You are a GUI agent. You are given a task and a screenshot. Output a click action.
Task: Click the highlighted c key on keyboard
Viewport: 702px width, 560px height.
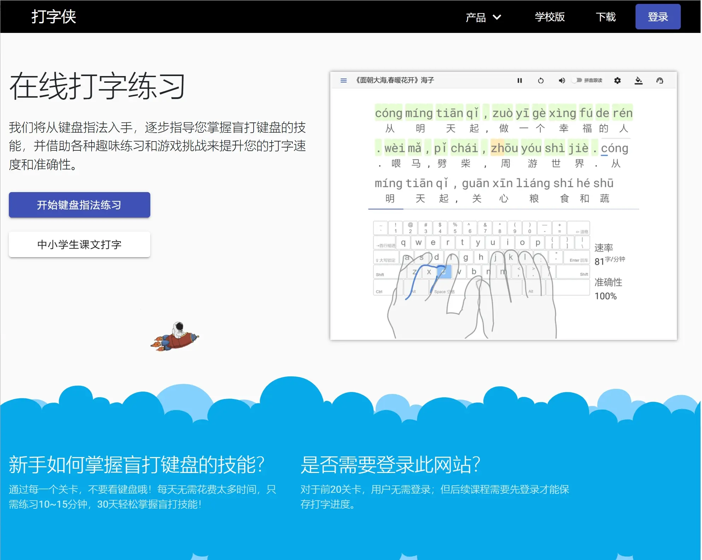click(444, 272)
